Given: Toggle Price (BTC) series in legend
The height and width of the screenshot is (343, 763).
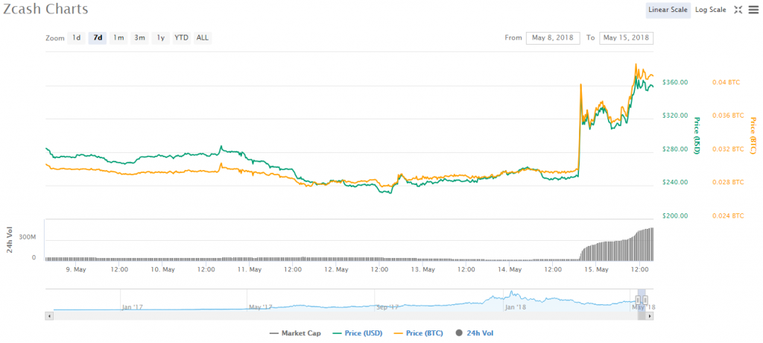Looking at the screenshot, I should (x=419, y=333).
